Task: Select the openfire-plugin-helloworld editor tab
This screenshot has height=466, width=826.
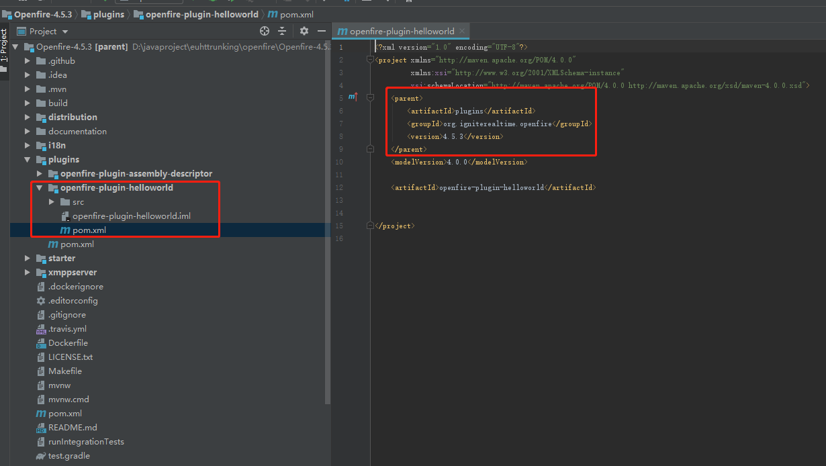Action: (x=401, y=31)
